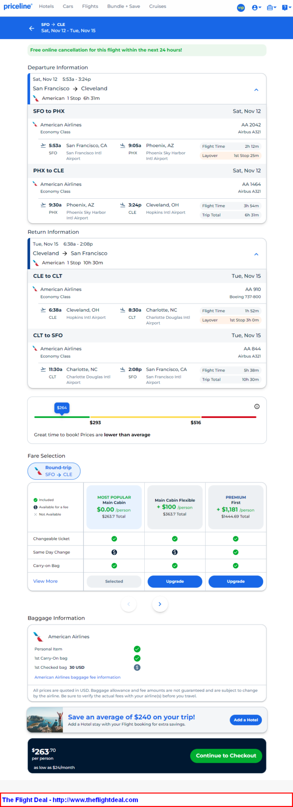Click the previous fare carousel arrow
Screen dimensions: 293x807
click(129, 604)
